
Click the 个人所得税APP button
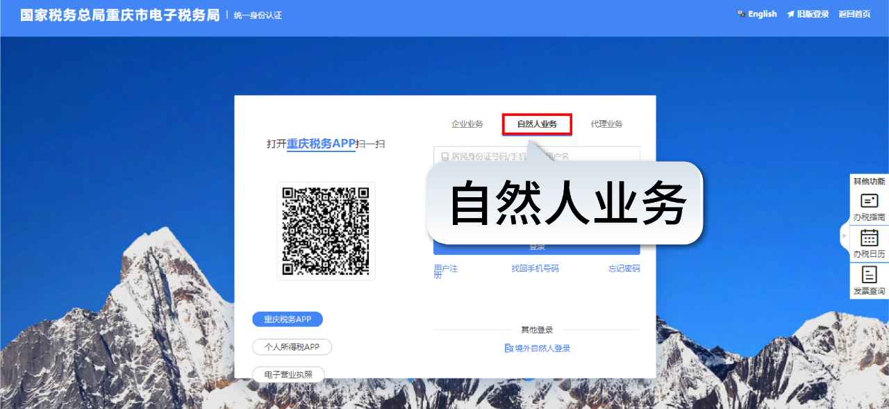292,347
